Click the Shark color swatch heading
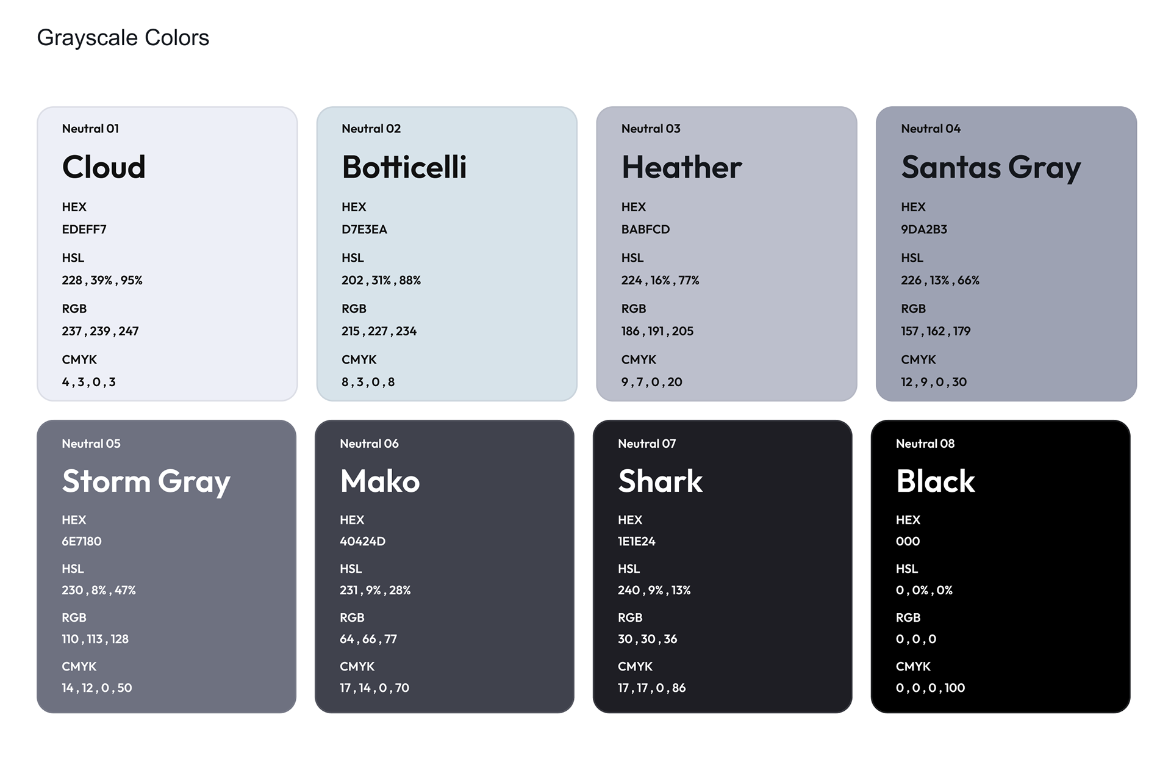This screenshot has height=759, width=1171. click(661, 481)
